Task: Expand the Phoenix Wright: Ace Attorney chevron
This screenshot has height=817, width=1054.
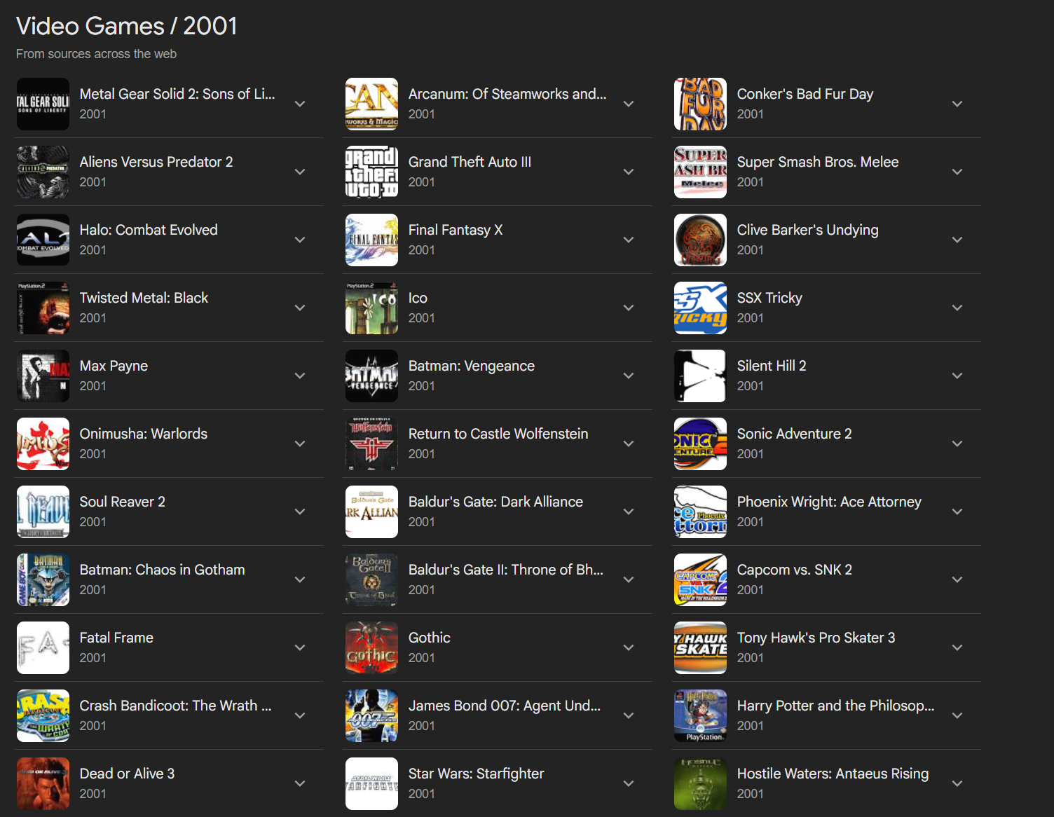Action: click(957, 512)
